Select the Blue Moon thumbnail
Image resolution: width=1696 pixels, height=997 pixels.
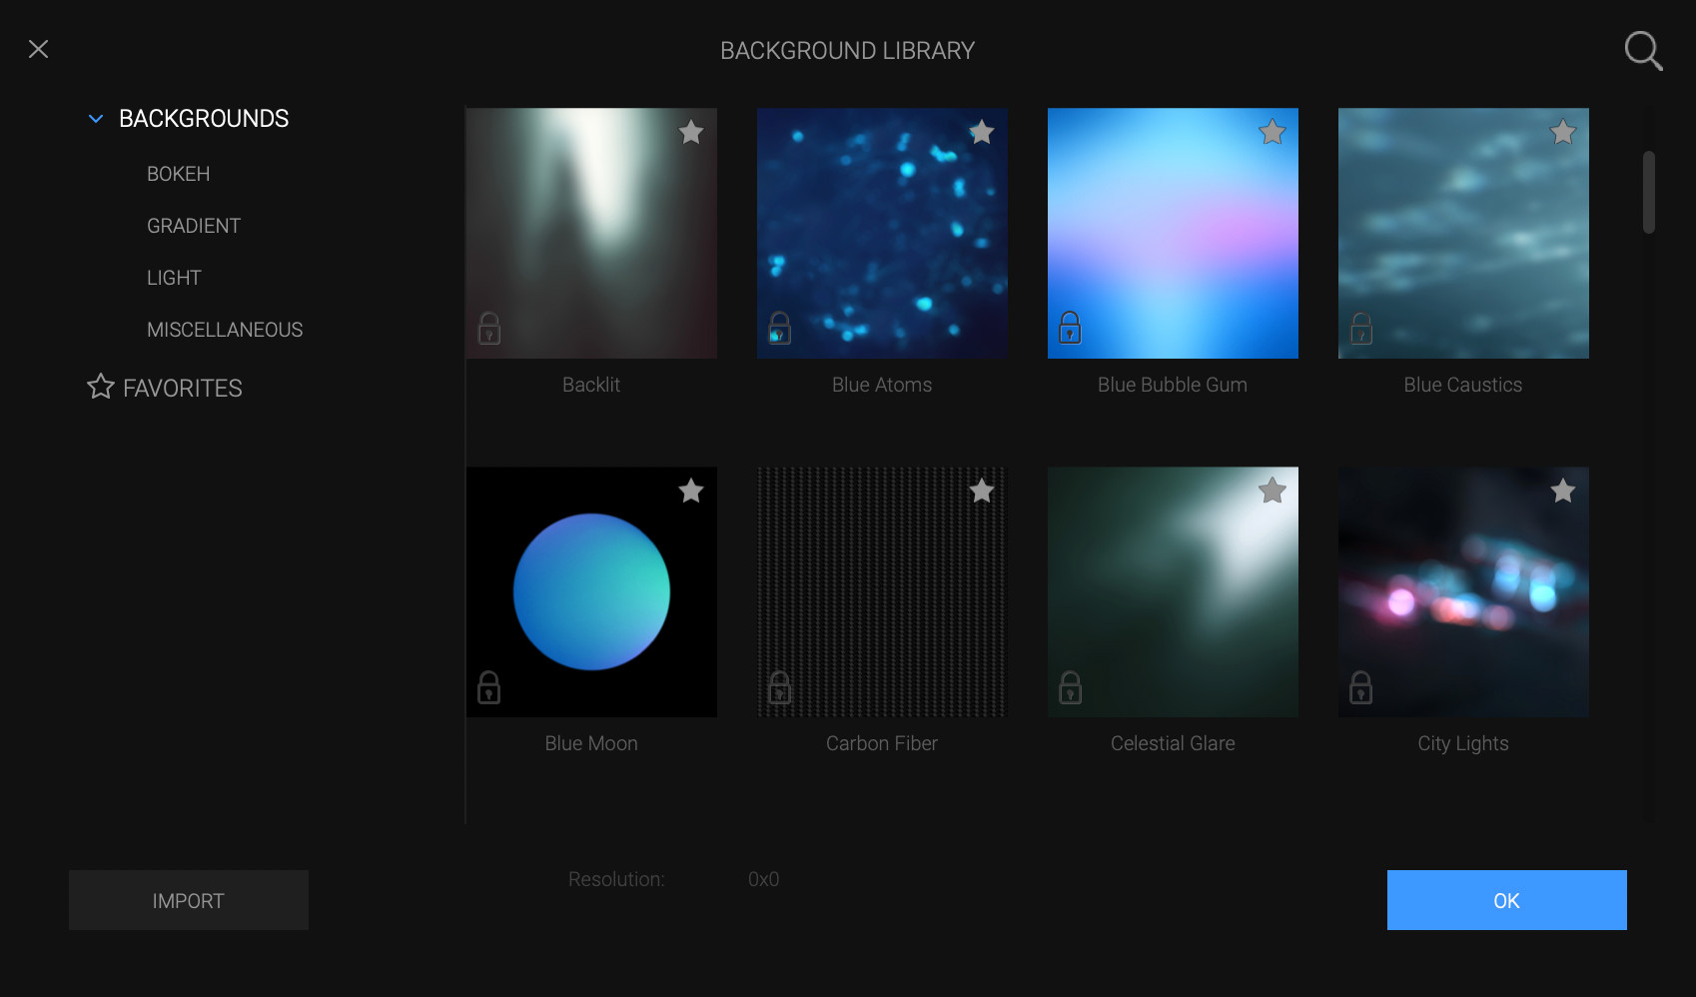[591, 591]
